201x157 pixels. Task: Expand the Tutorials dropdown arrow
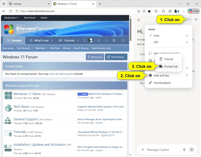tap(78, 40)
